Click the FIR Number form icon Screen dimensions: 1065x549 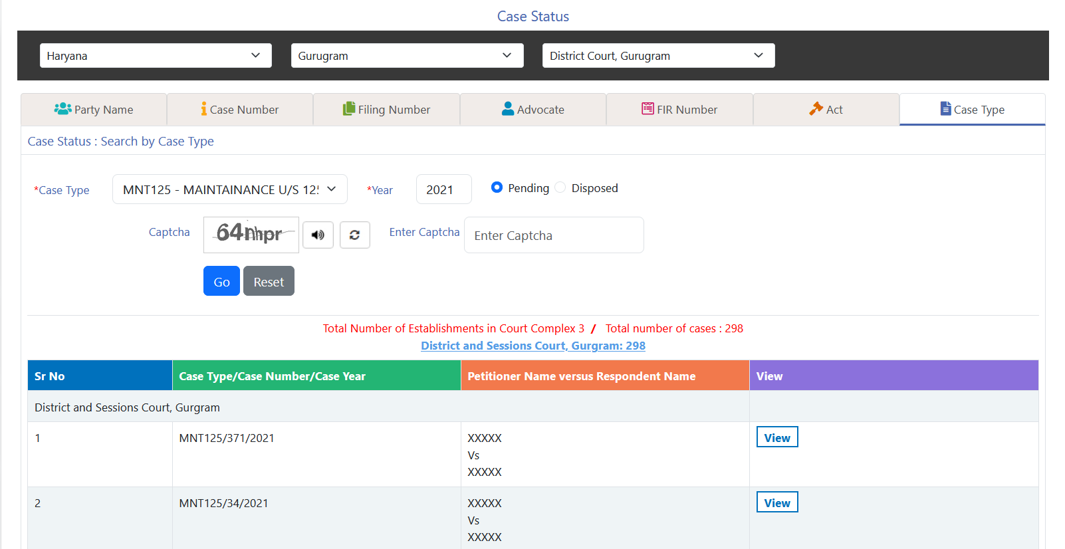[x=648, y=109]
